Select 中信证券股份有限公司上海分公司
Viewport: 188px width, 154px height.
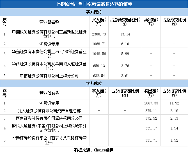click(x=49, y=76)
